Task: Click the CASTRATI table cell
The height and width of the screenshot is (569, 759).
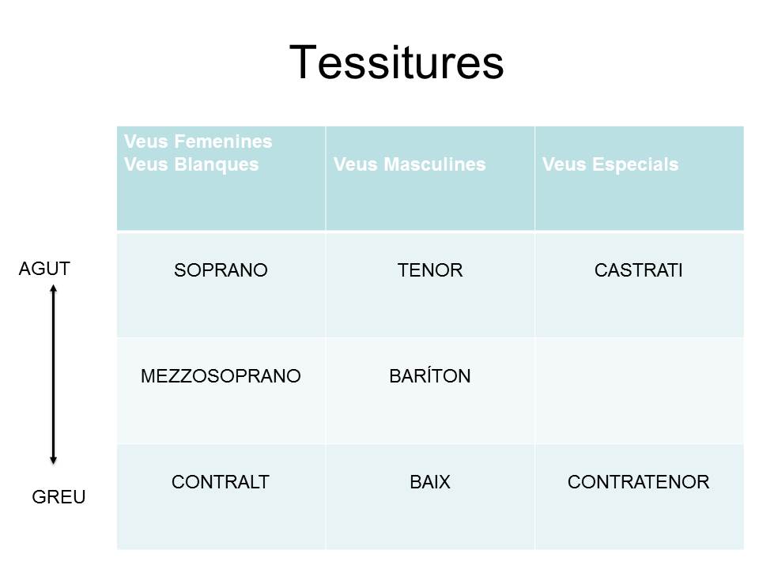Action: (640, 285)
